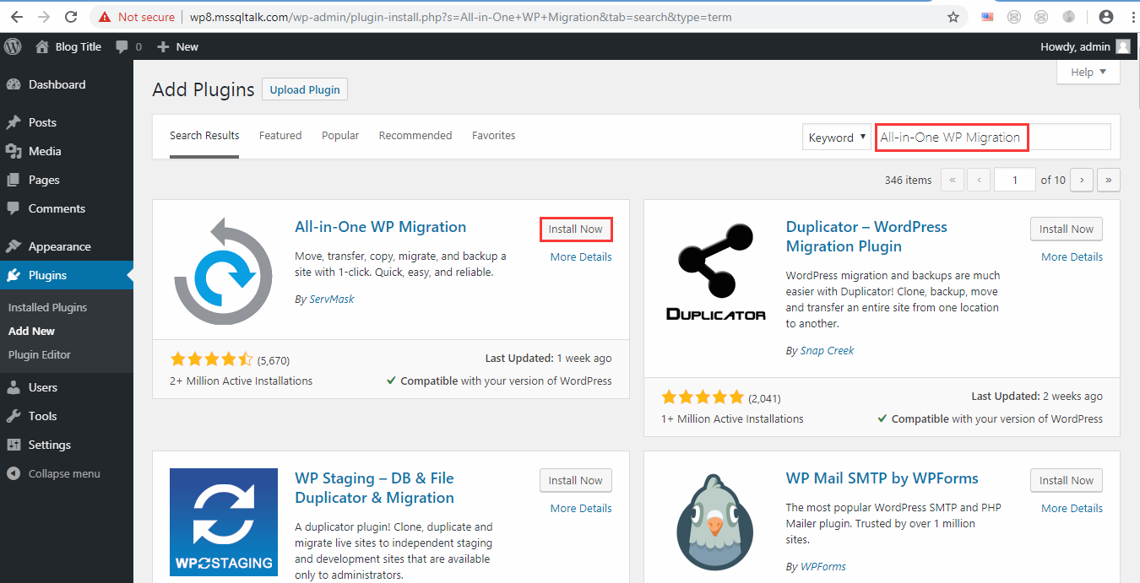The height and width of the screenshot is (583, 1140).
Task: Install the Duplicator plugin now
Action: [x=1067, y=229]
